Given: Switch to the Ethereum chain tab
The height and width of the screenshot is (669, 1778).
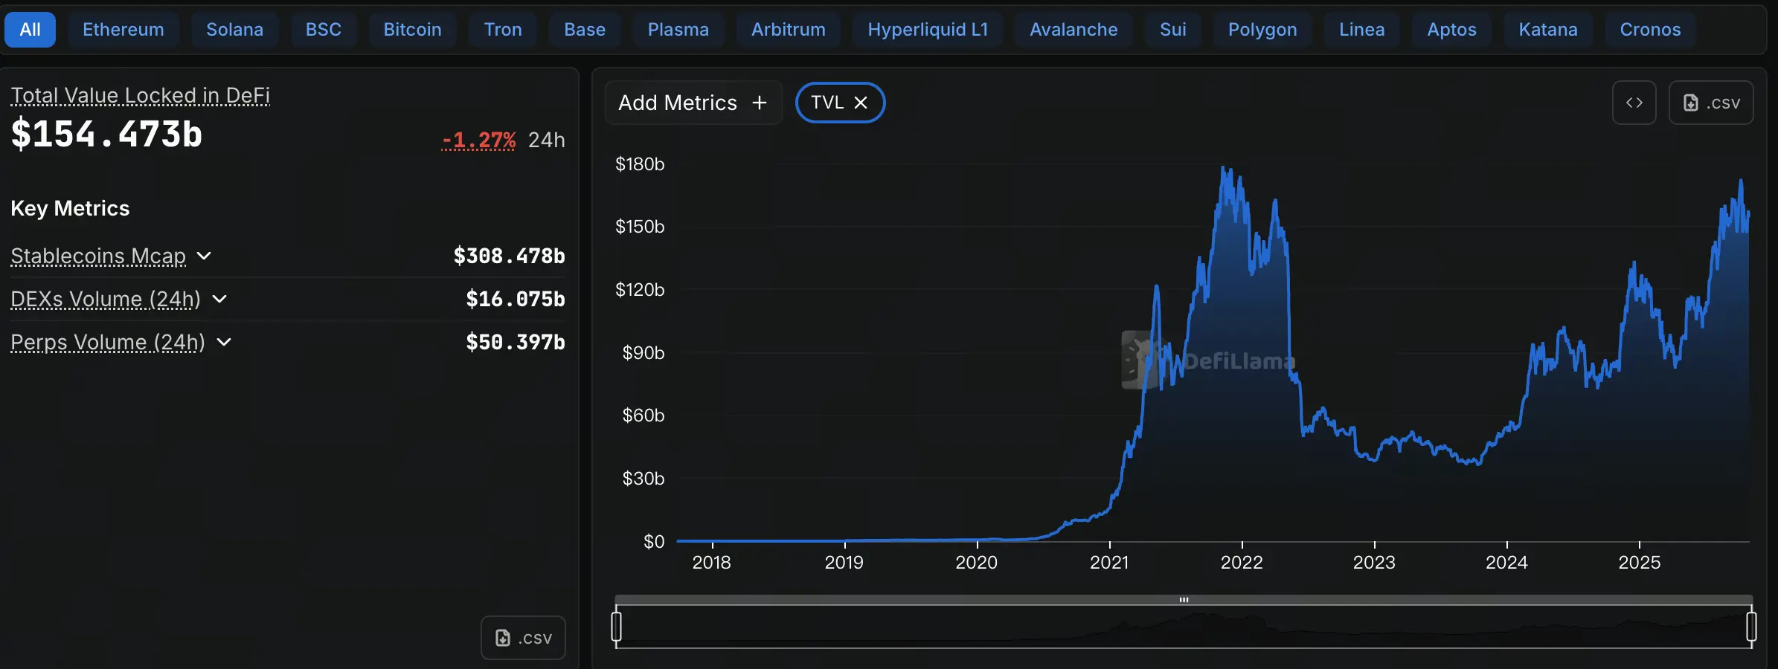Looking at the screenshot, I should [123, 30].
